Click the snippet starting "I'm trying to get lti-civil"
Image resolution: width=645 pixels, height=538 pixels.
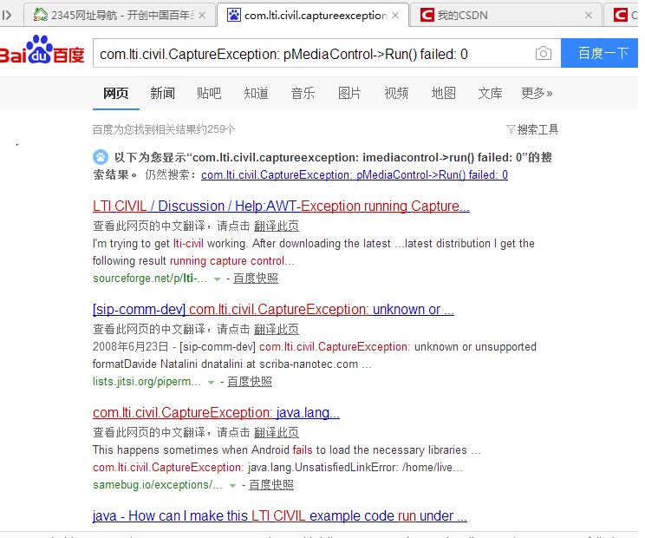314,252
